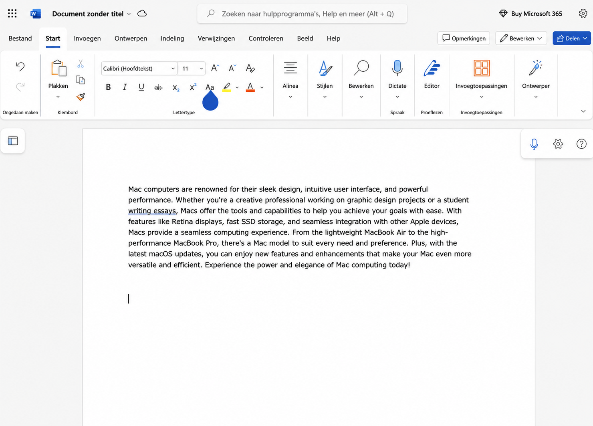Start dictation from floating microphone

[534, 144]
